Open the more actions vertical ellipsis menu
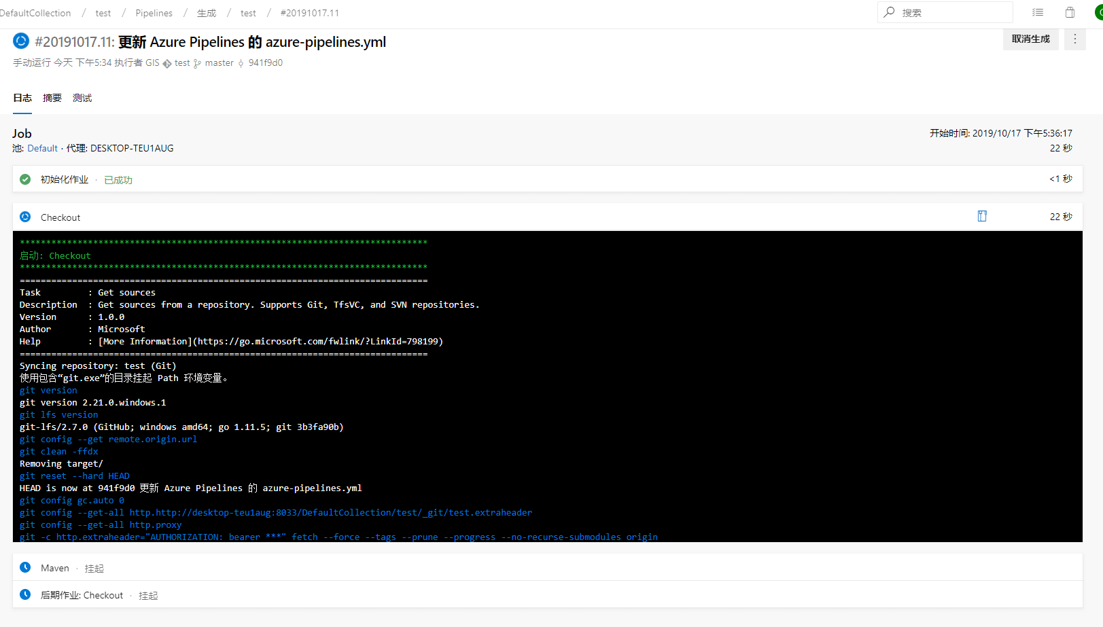 pyautogui.click(x=1074, y=39)
